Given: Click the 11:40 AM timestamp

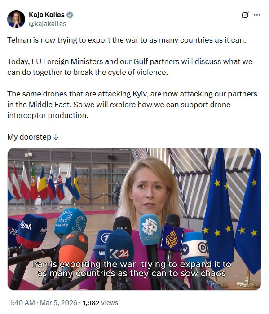Looking at the screenshot, I should [21, 303].
